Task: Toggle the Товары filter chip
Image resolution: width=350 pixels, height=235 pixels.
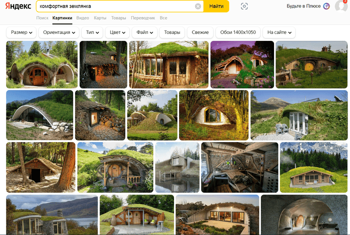Action: (172, 32)
